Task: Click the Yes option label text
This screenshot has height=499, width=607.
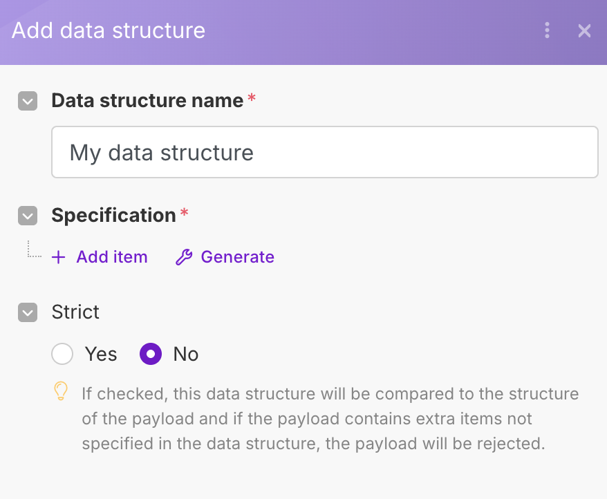Action: click(101, 355)
